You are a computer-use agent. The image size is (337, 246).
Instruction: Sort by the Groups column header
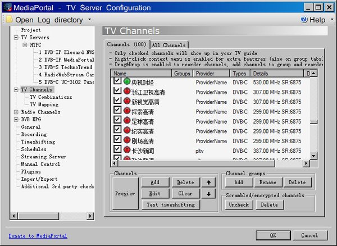click(x=182, y=74)
